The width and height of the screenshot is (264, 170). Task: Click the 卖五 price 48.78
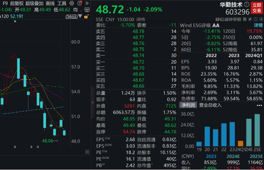[138, 31]
